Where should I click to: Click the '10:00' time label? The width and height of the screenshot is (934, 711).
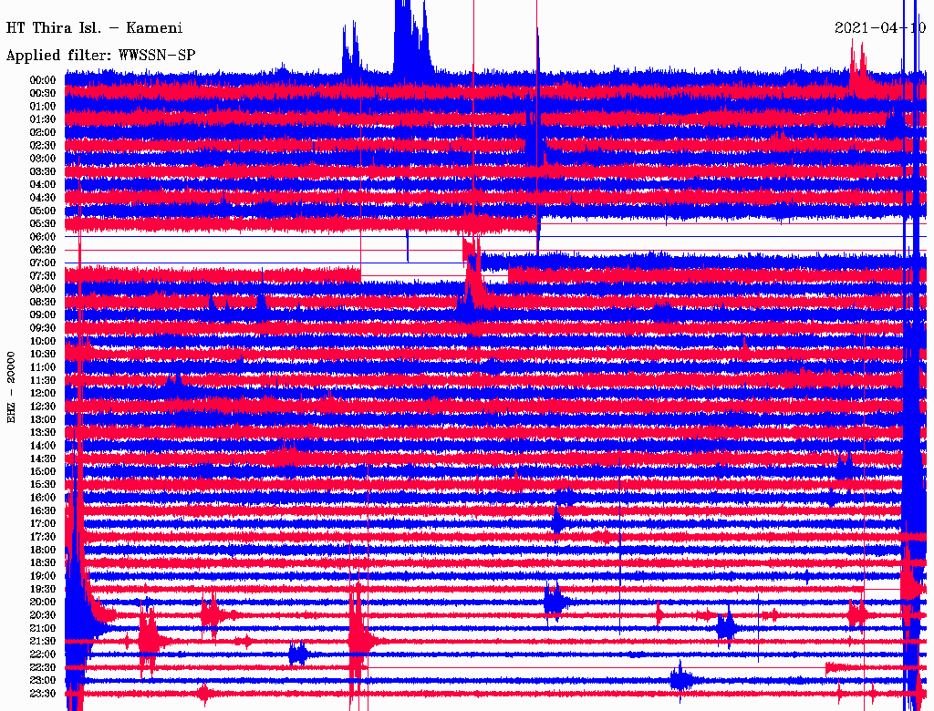(x=43, y=342)
